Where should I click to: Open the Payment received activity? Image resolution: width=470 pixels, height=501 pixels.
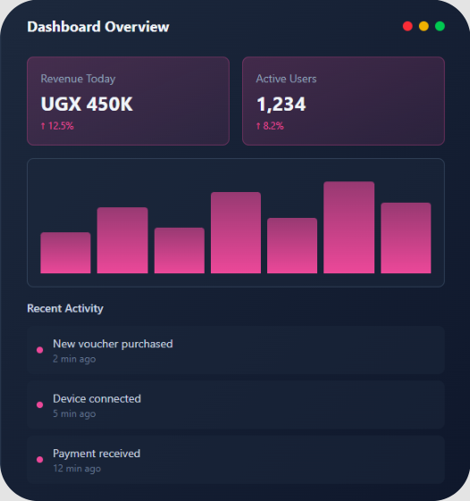[x=236, y=459]
